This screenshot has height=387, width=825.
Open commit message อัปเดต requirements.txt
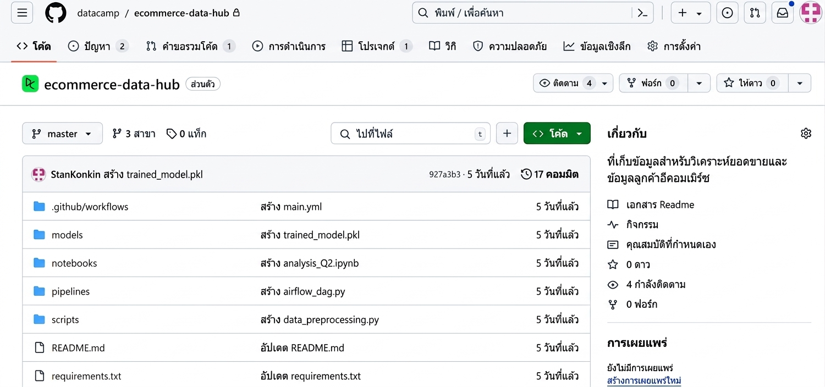[310, 376]
